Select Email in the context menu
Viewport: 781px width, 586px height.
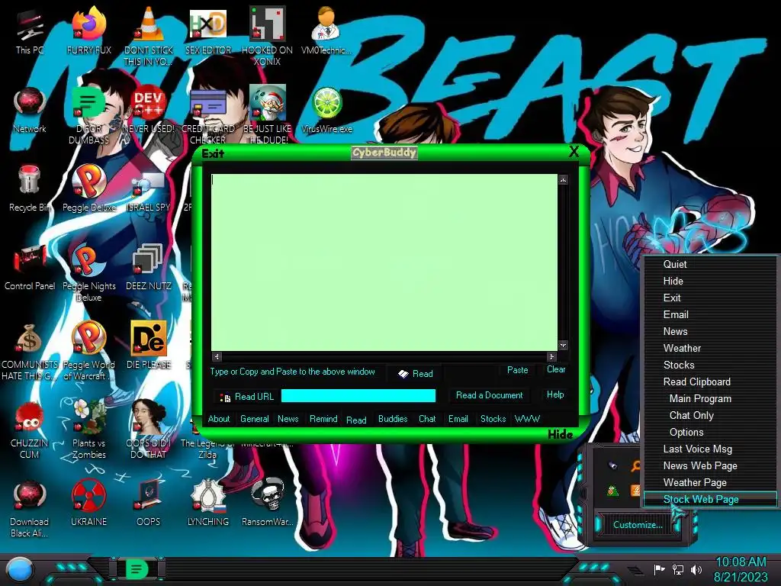[711, 315]
